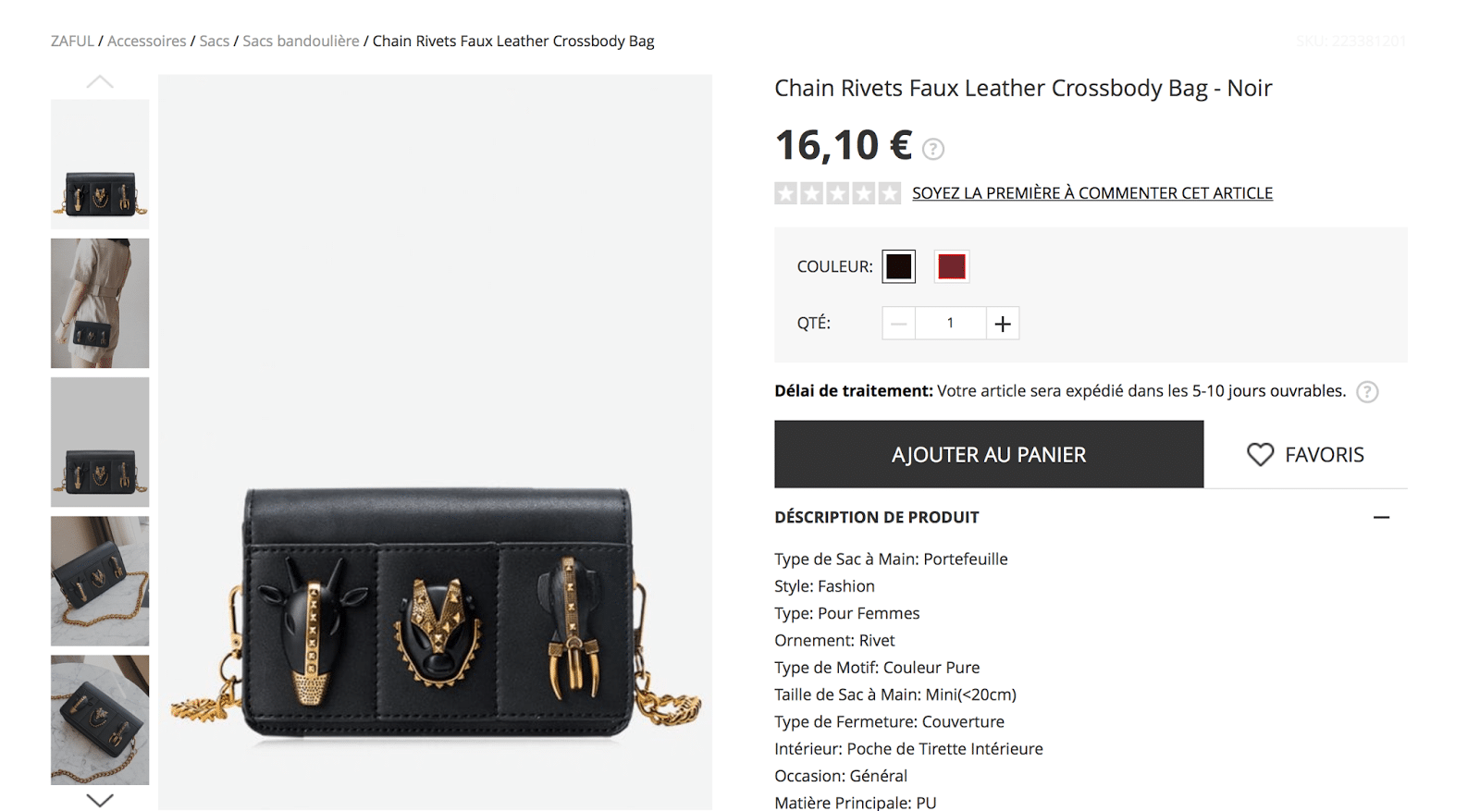
Task: Go to the Sacs breadcrumb category
Action: click(x=214, y=41)
